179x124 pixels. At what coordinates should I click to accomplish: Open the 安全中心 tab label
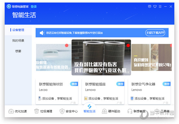72,111
